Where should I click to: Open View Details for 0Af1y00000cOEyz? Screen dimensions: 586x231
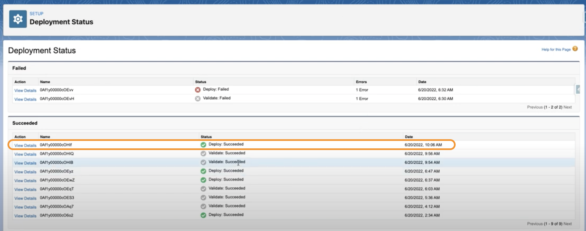[25, 172]
